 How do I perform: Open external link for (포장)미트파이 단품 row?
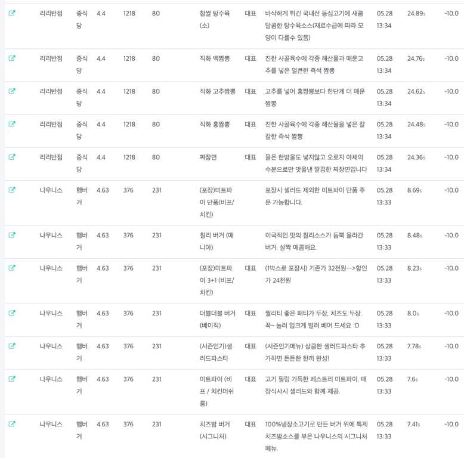pyautogui.click(x=12, y=190)
